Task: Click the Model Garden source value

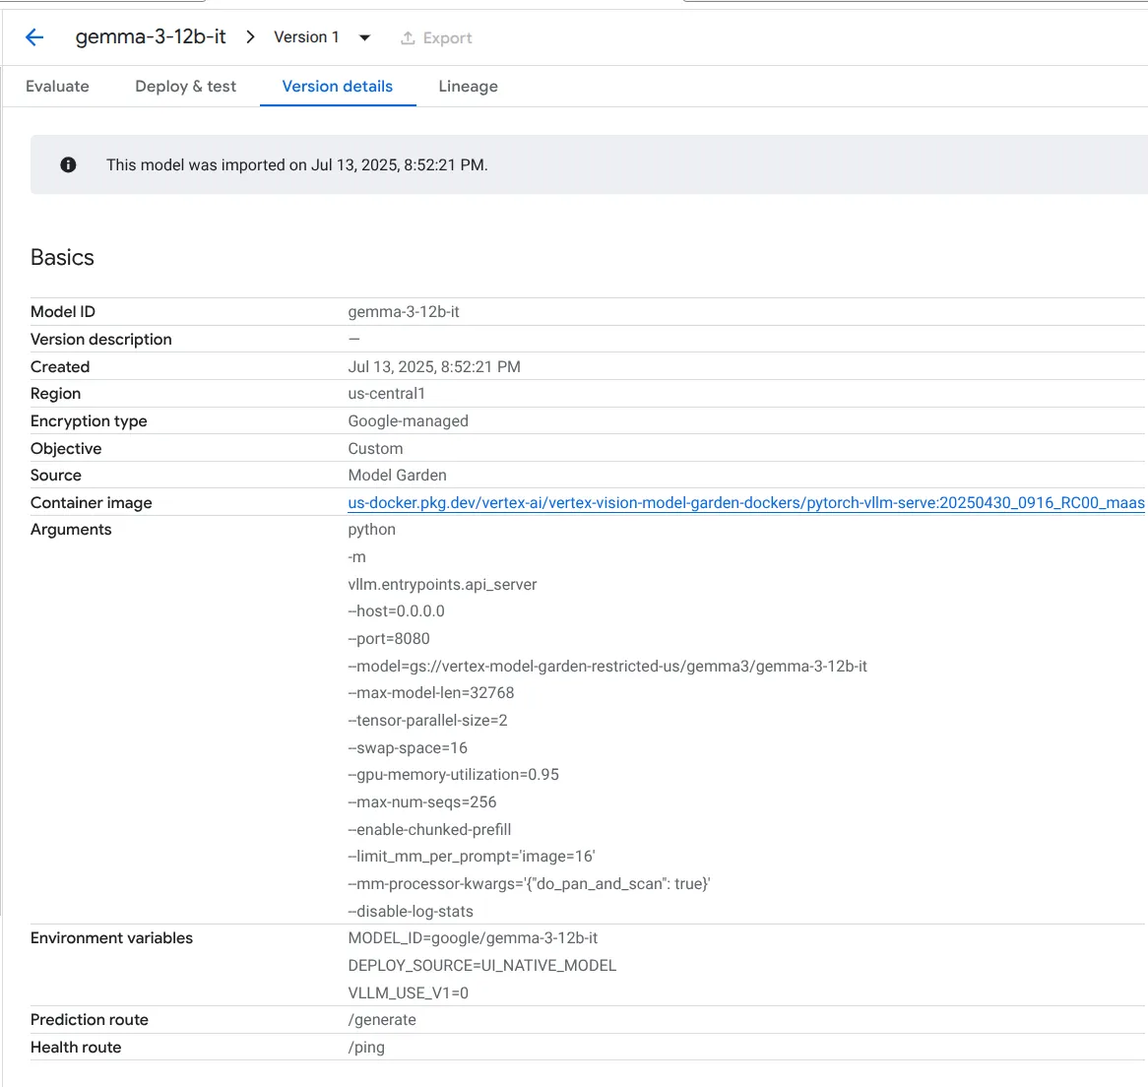Action: pyautogui.click(x=397, y=475)
